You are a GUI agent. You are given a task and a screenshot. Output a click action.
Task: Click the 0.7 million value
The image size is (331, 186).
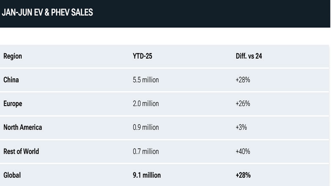point(146,151)
